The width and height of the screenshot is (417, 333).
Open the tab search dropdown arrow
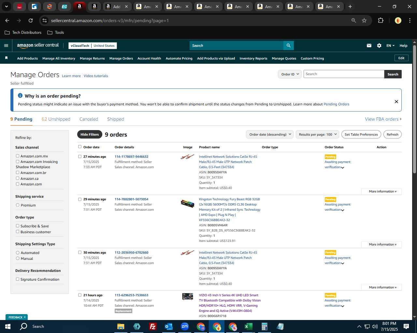point(6,7)
